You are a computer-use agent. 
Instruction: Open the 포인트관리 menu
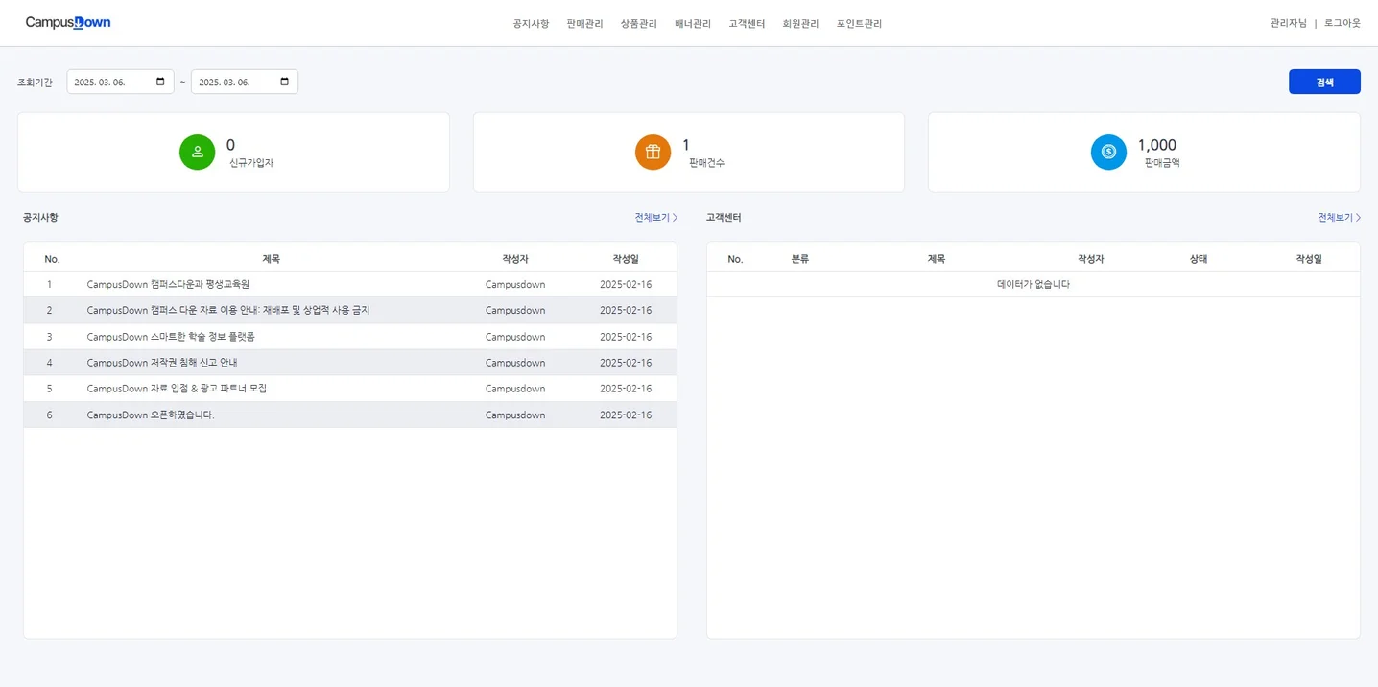[x=859, y=23]
